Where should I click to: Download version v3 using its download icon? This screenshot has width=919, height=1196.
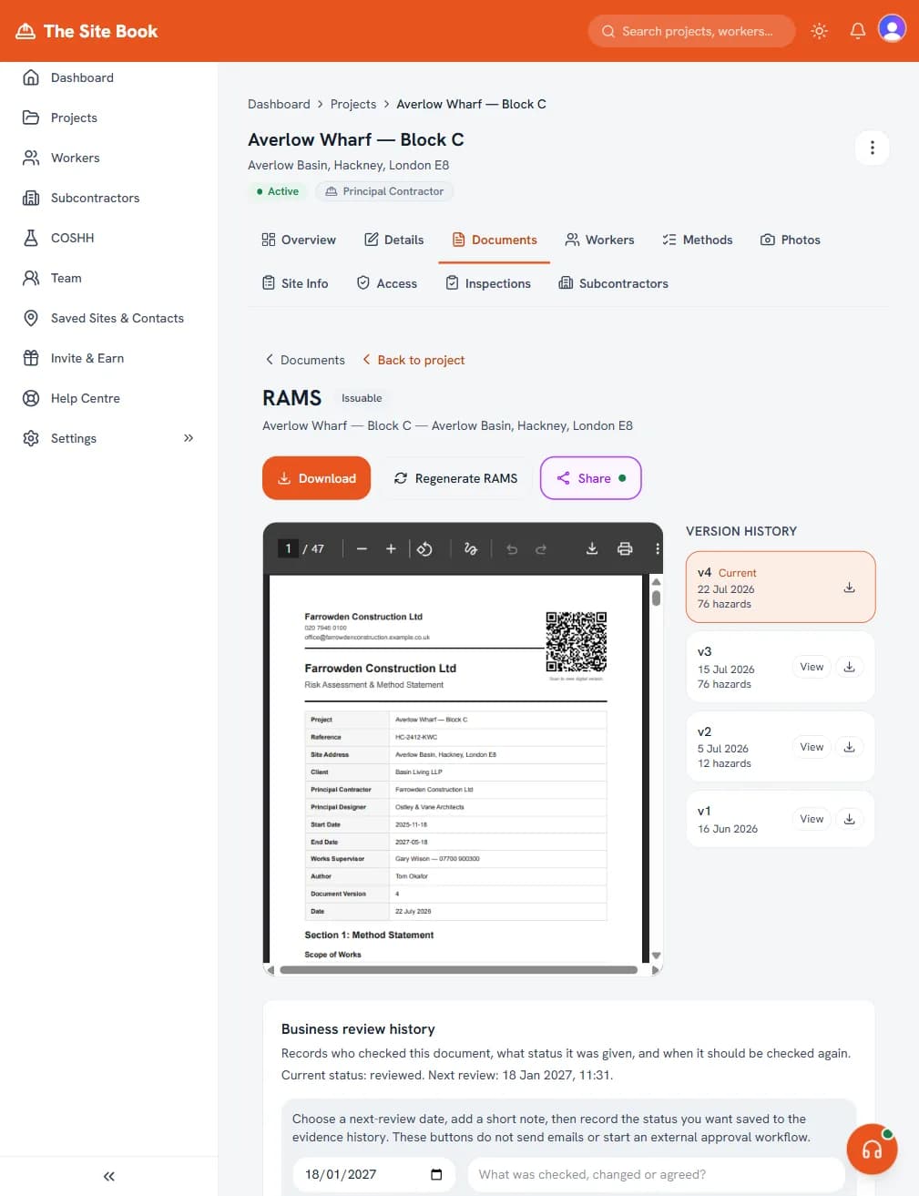(849, 667)
